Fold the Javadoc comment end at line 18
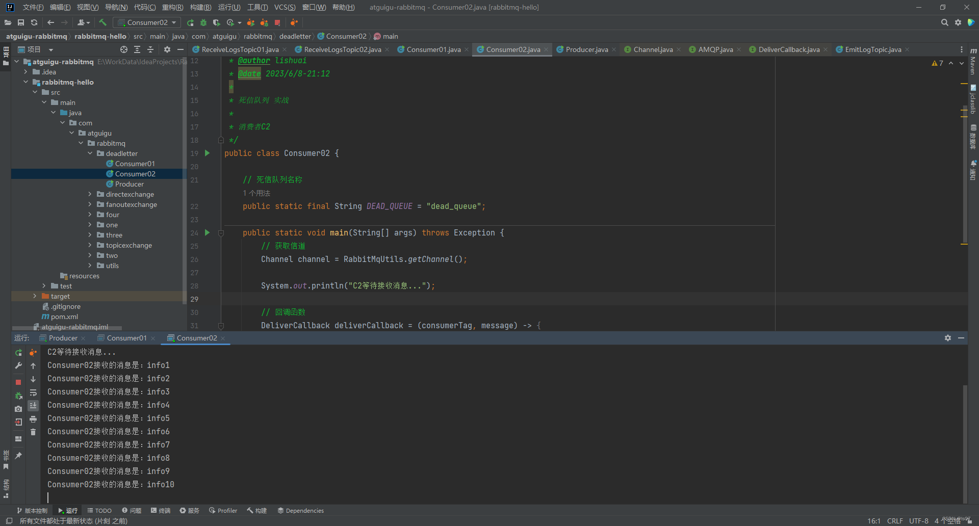This screenshot has height=526, width=979. pos(221,140)
